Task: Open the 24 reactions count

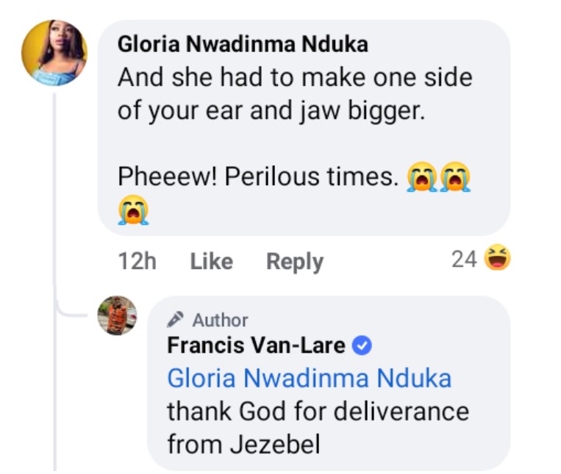Action: [464, 259]
